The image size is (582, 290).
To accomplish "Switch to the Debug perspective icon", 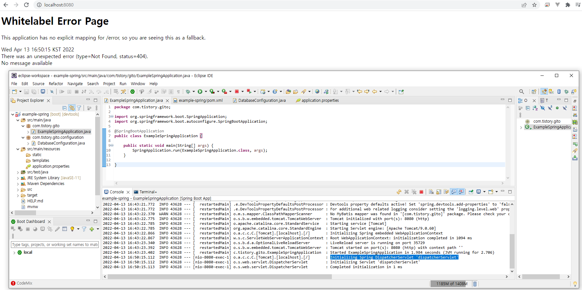I will click(x=567, y=92).
